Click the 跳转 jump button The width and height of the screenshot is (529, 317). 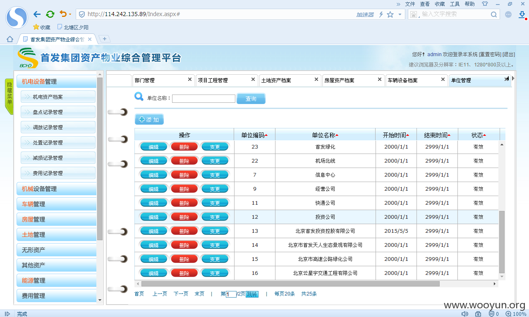click(252, 294)
